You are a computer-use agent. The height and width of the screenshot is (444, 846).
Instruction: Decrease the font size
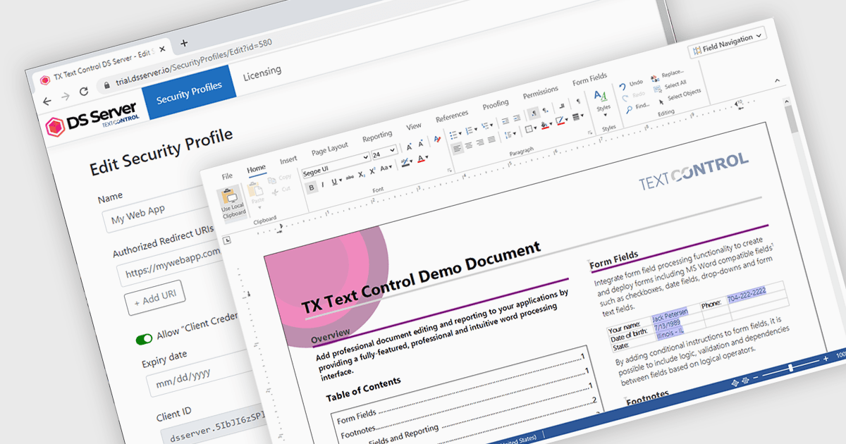421,144
